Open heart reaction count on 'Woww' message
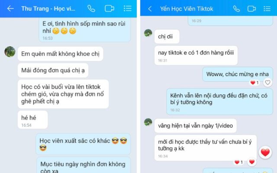This screenshot has height=173, width=277. point(254,83)
